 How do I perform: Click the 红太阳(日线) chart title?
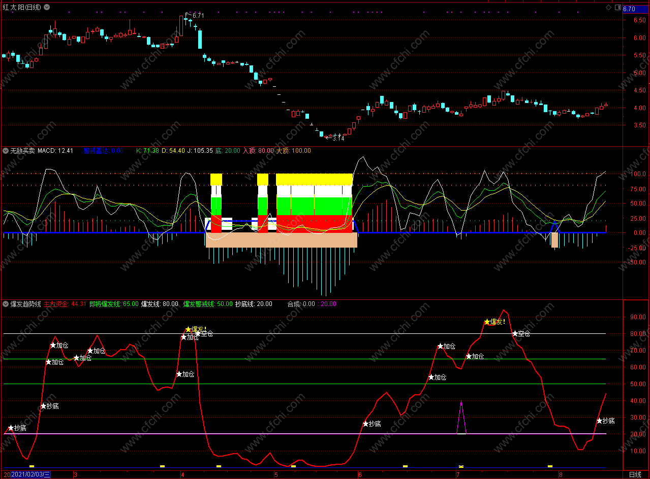(x=22, y=8)
